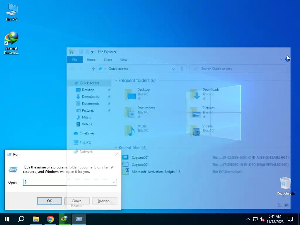Click Browse... in the Run dialog
Image resolution: width=300 pixels, height=225 pixels.
pyautogui.click(x=105, y=201)
